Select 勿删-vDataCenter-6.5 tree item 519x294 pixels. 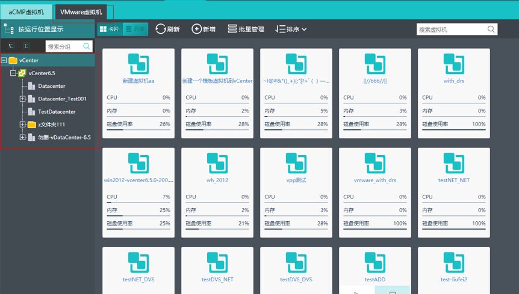tap(64, 138)
